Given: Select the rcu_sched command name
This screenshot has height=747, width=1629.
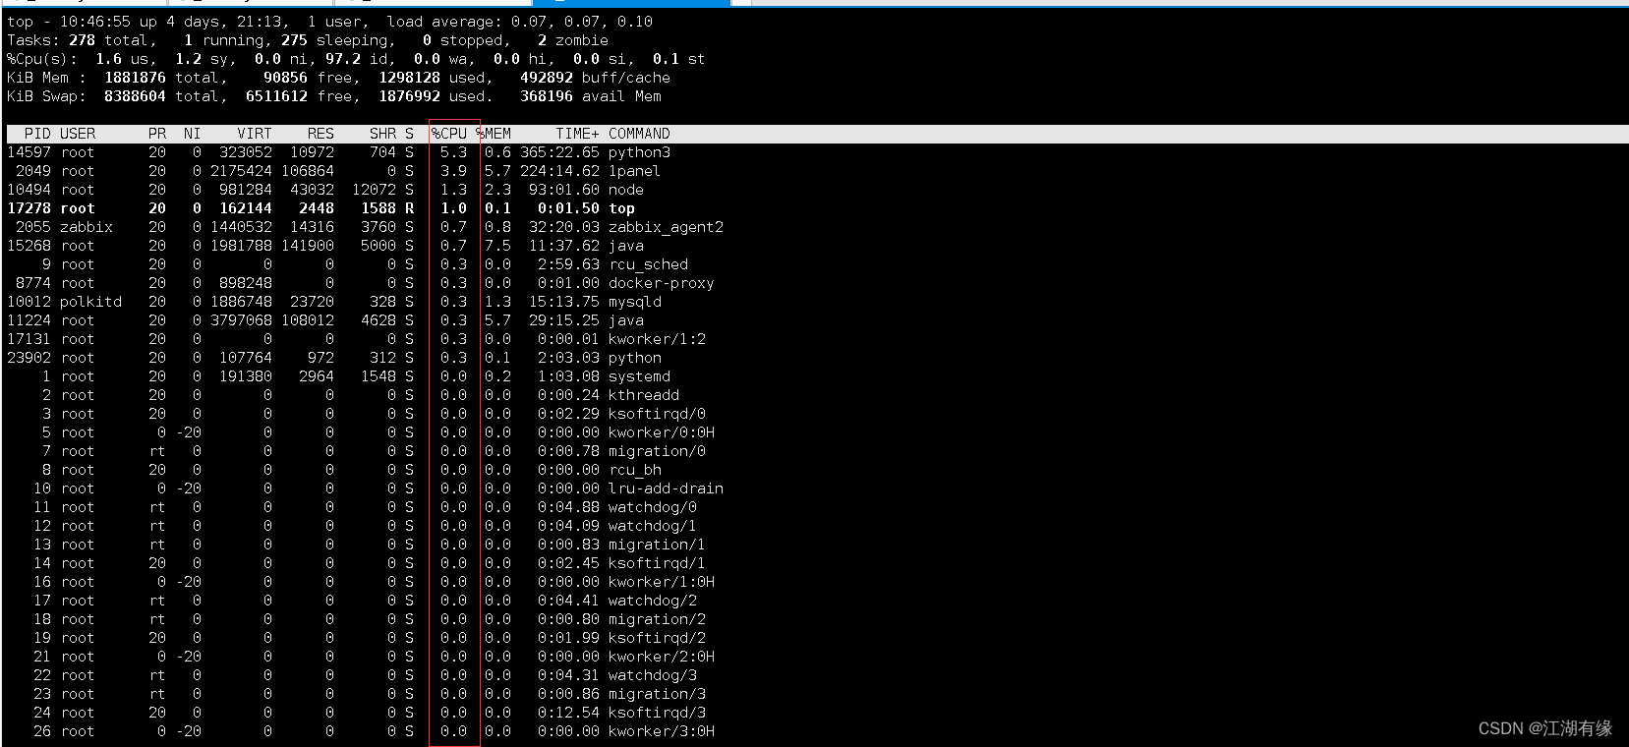Looking at the screenshot, I should [x=648, y=264].
